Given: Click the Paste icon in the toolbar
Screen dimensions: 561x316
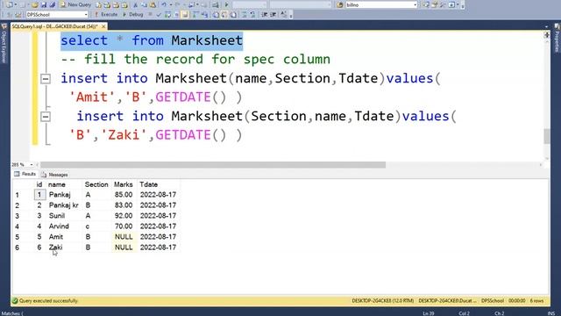Looking at the screenshot, I should click(x=153, y=4).
